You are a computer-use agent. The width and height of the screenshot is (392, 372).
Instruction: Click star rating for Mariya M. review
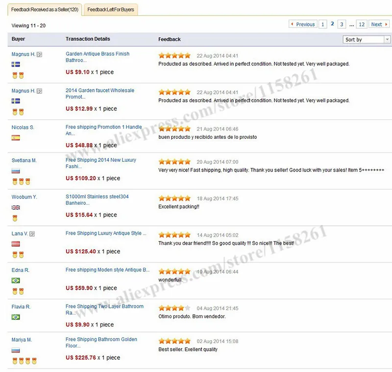(x=174, y=341)
